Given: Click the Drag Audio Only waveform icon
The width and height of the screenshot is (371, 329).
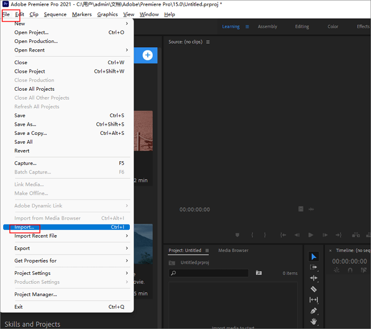Looking at the screenshot, I should [311, 209].
